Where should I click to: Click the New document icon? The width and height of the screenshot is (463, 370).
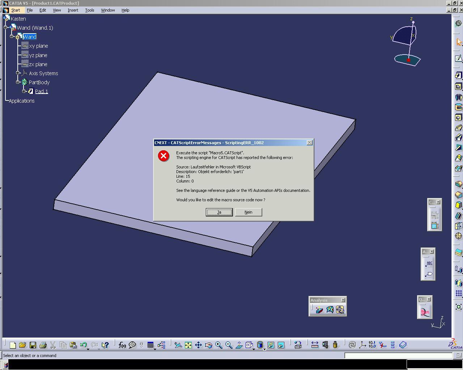click(x=13, y=345)
